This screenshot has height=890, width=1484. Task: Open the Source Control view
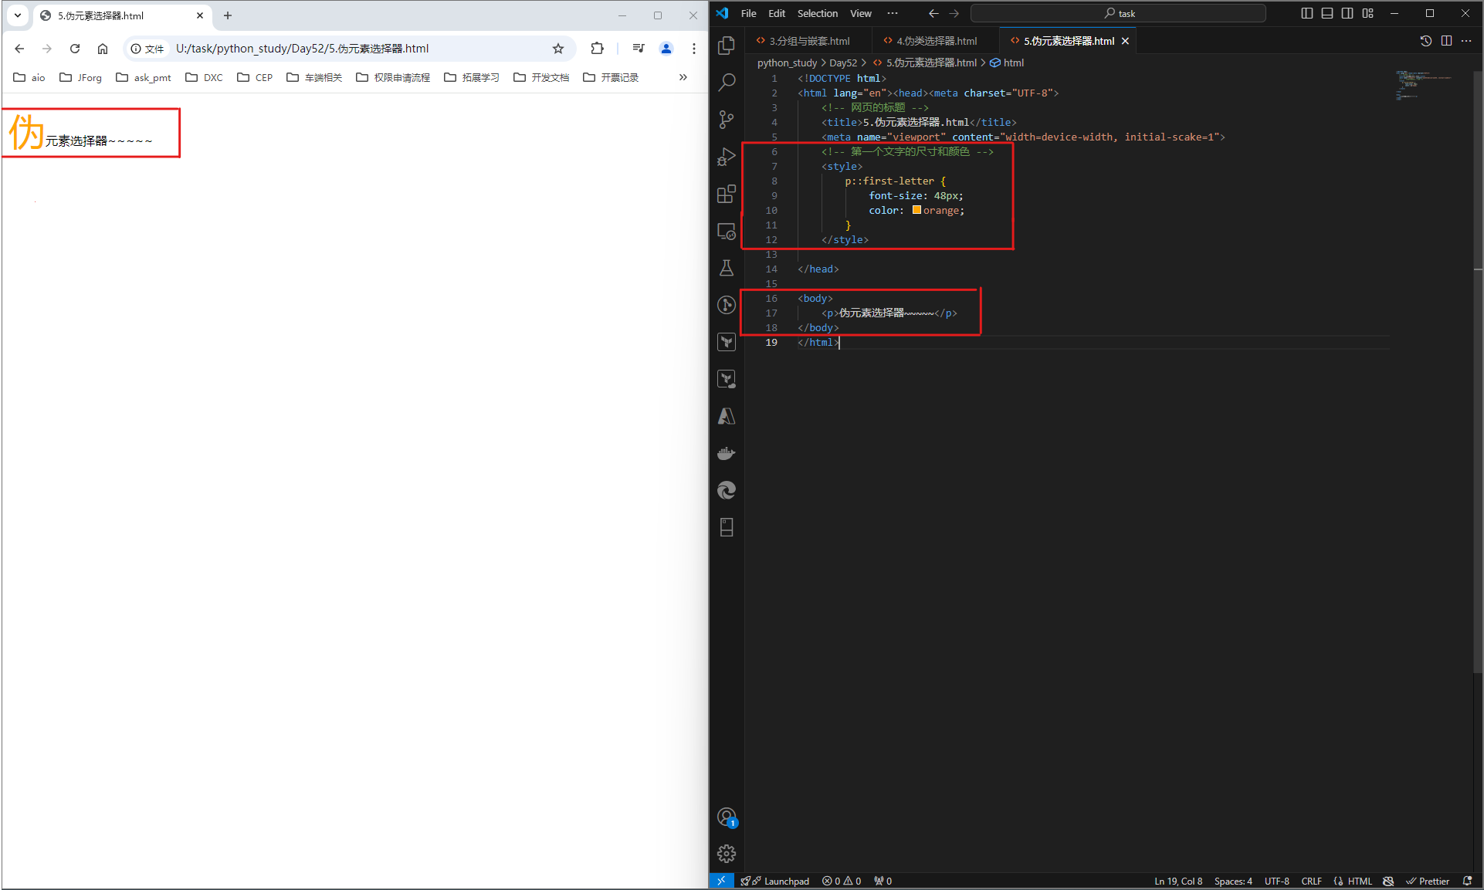[726, 119]
